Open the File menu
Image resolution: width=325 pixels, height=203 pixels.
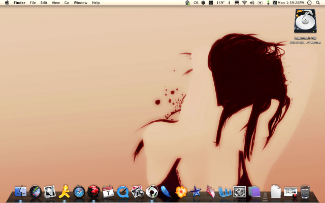pos(32,3)
